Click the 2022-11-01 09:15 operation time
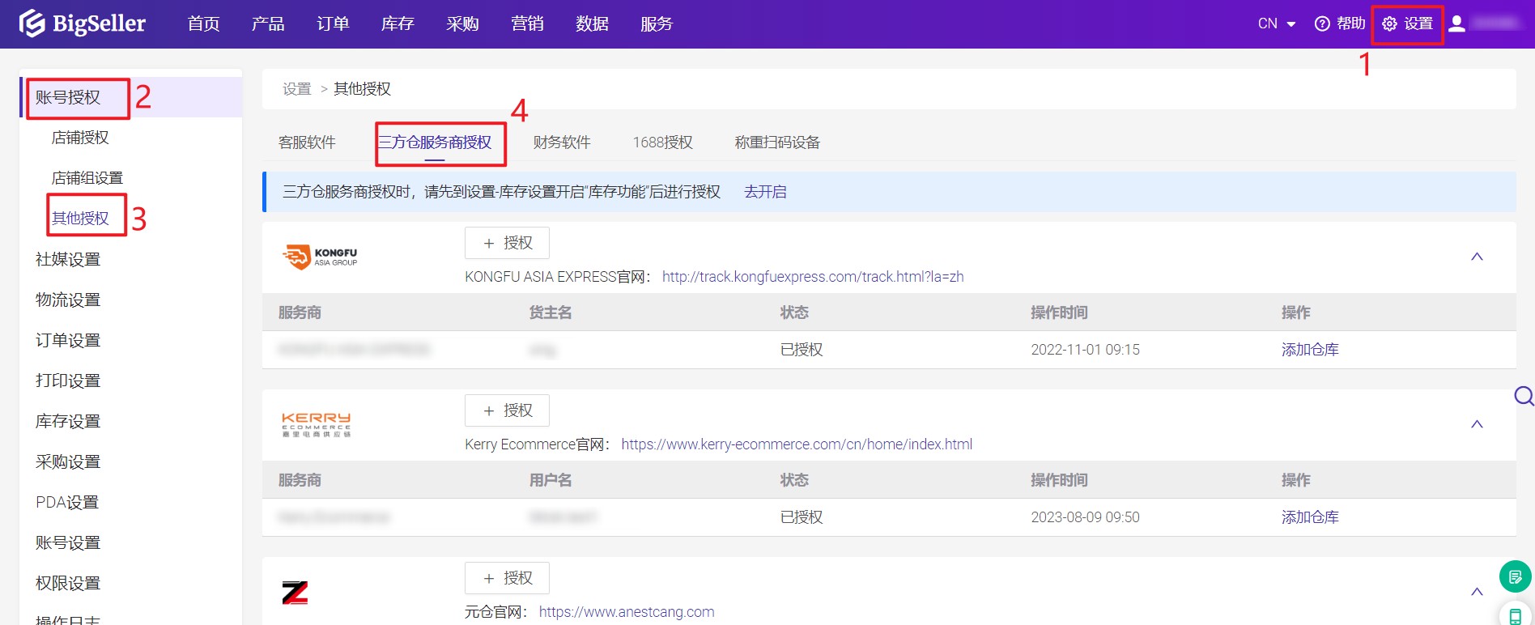 click(1085, 350)
